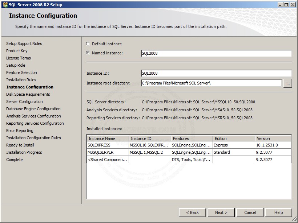Click the Database Engine Configuration step
298x223 pixels.
point(33,109)
